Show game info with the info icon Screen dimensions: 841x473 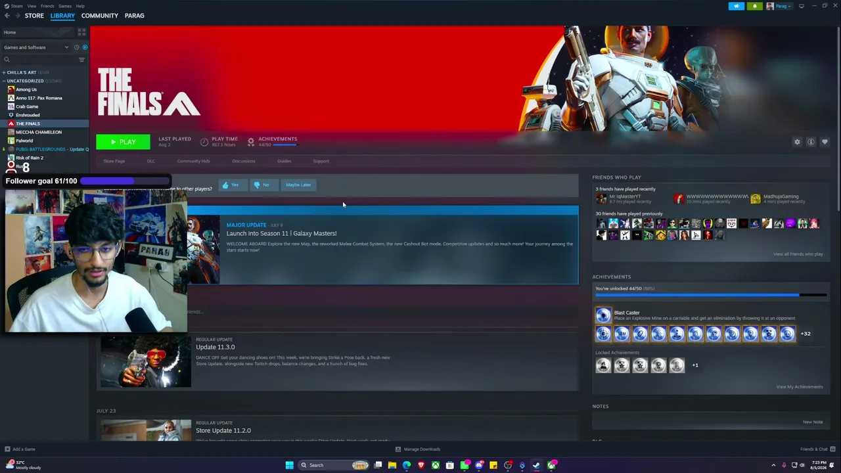click(811, 142)
